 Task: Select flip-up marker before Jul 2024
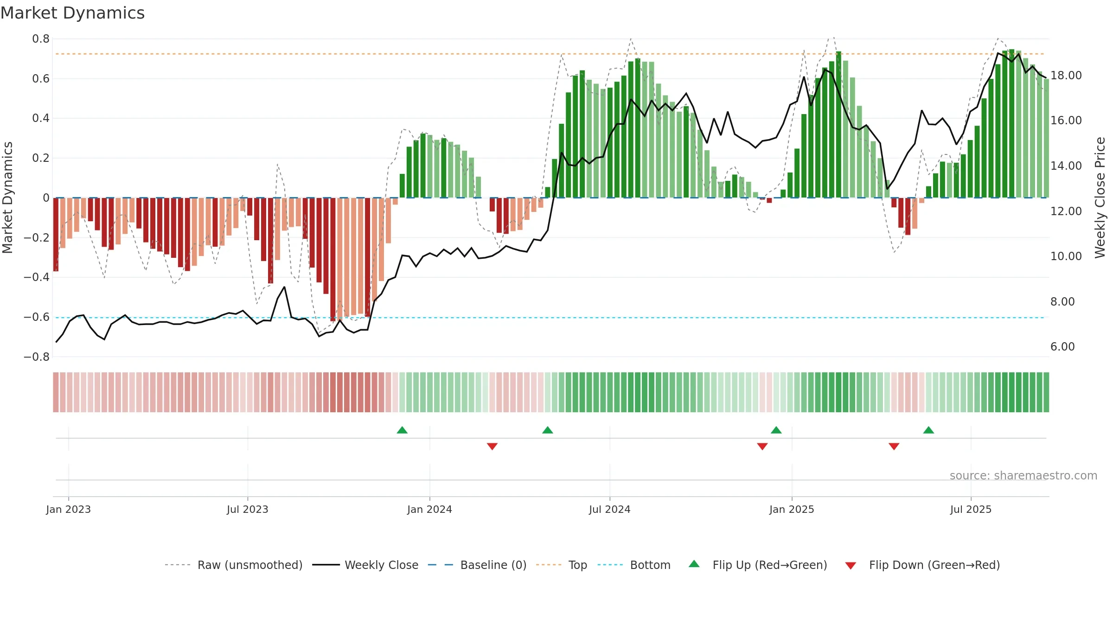pos(548,430)
